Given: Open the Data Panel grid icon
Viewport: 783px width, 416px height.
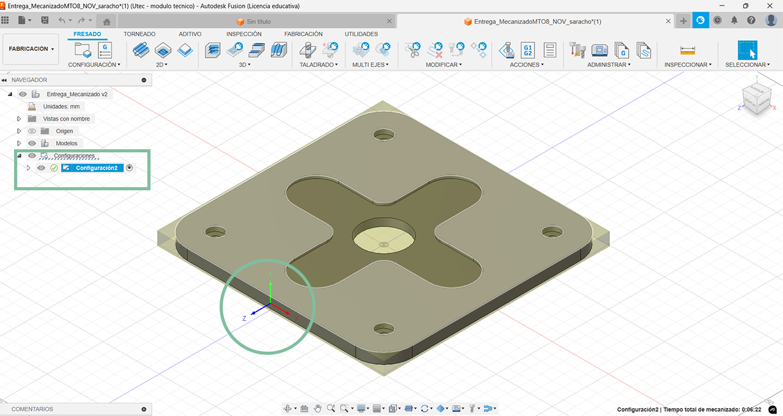Looking at the screenshot, I should pos(5,20).
